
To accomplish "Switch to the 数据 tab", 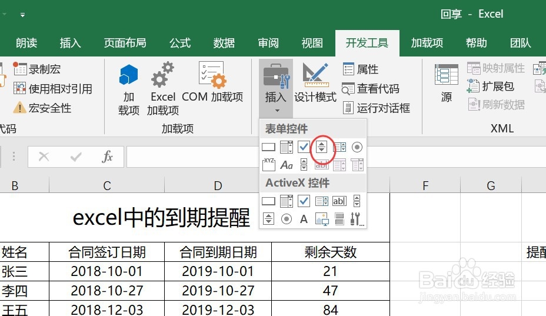I will point(224,43).
